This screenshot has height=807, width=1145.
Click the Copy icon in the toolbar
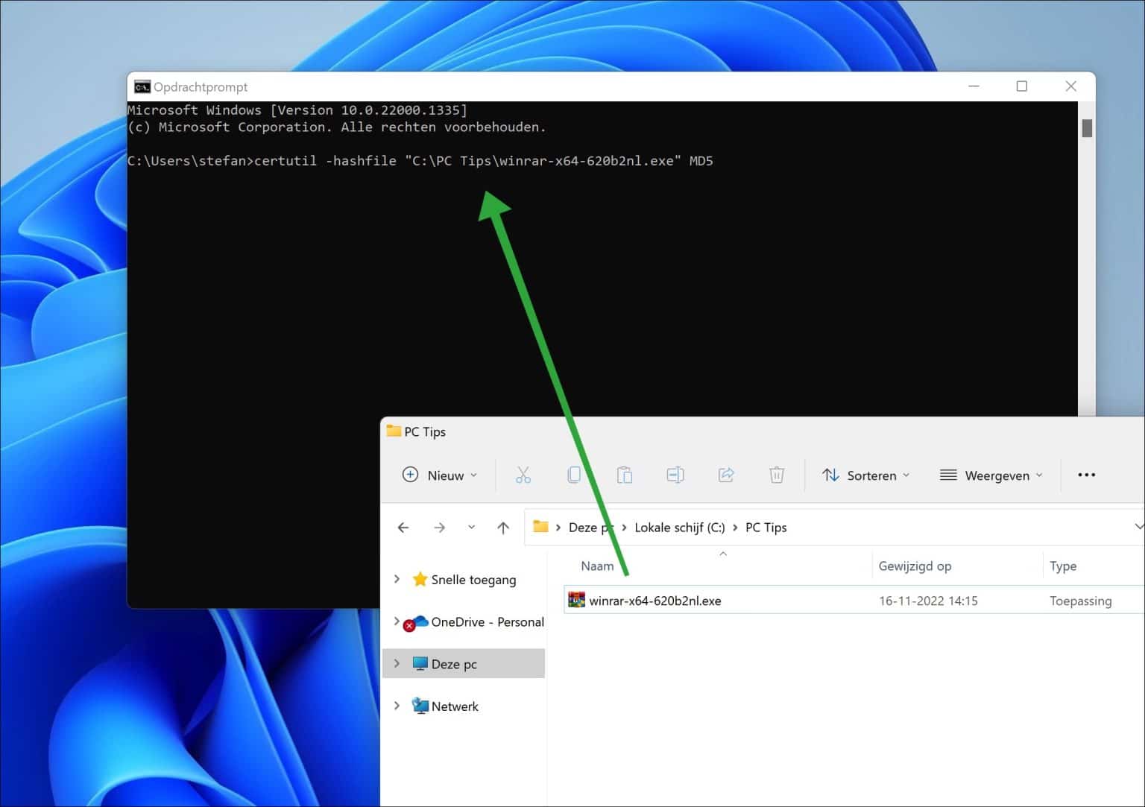coord(574,475)
